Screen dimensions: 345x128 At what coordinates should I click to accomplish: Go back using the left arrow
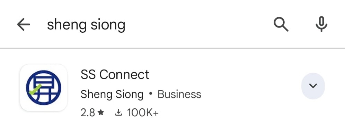[x=24, y=24]
